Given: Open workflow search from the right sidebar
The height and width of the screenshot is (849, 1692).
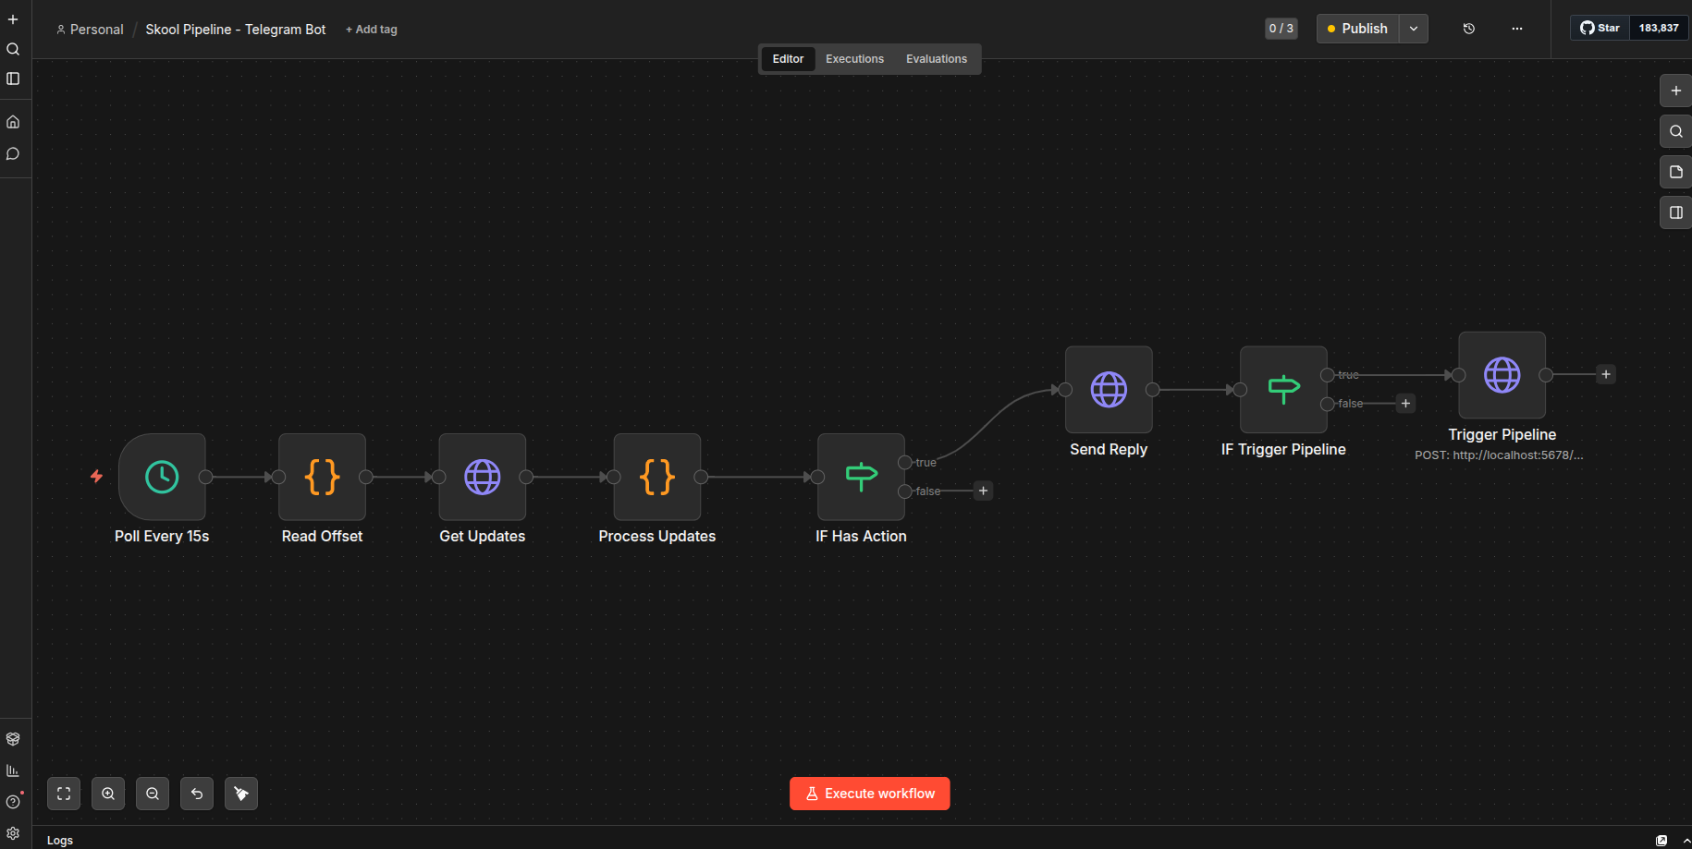Looking at the screenshot, I should point(1674,131).
